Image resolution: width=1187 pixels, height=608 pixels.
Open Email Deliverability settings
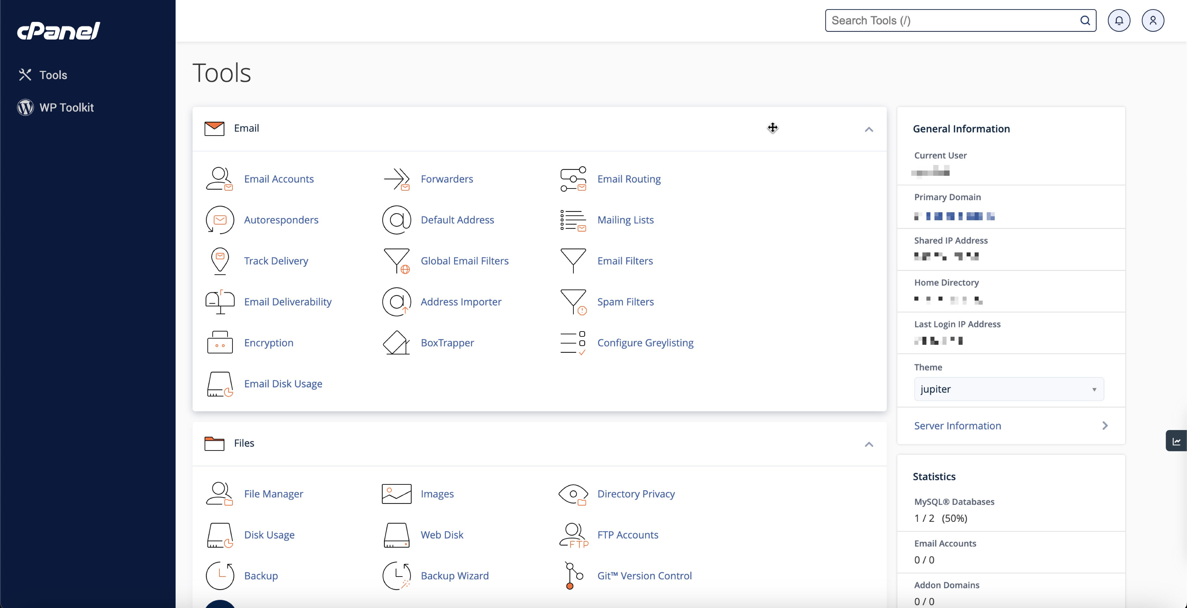pyautogui.click(x=288, y=301)
